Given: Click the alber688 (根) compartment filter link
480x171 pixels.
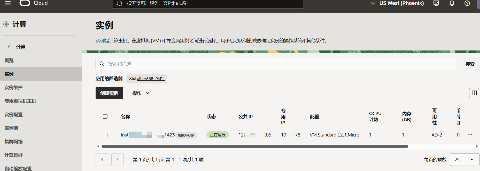Looking at the screenshot, I should [x=150, y=79].
